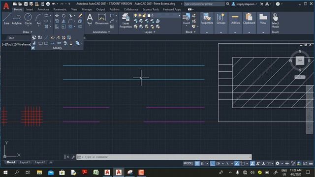Screen dimensions: 315x177
Task: Click the Workspace Switching gear icon
Action: coord(278,164)
